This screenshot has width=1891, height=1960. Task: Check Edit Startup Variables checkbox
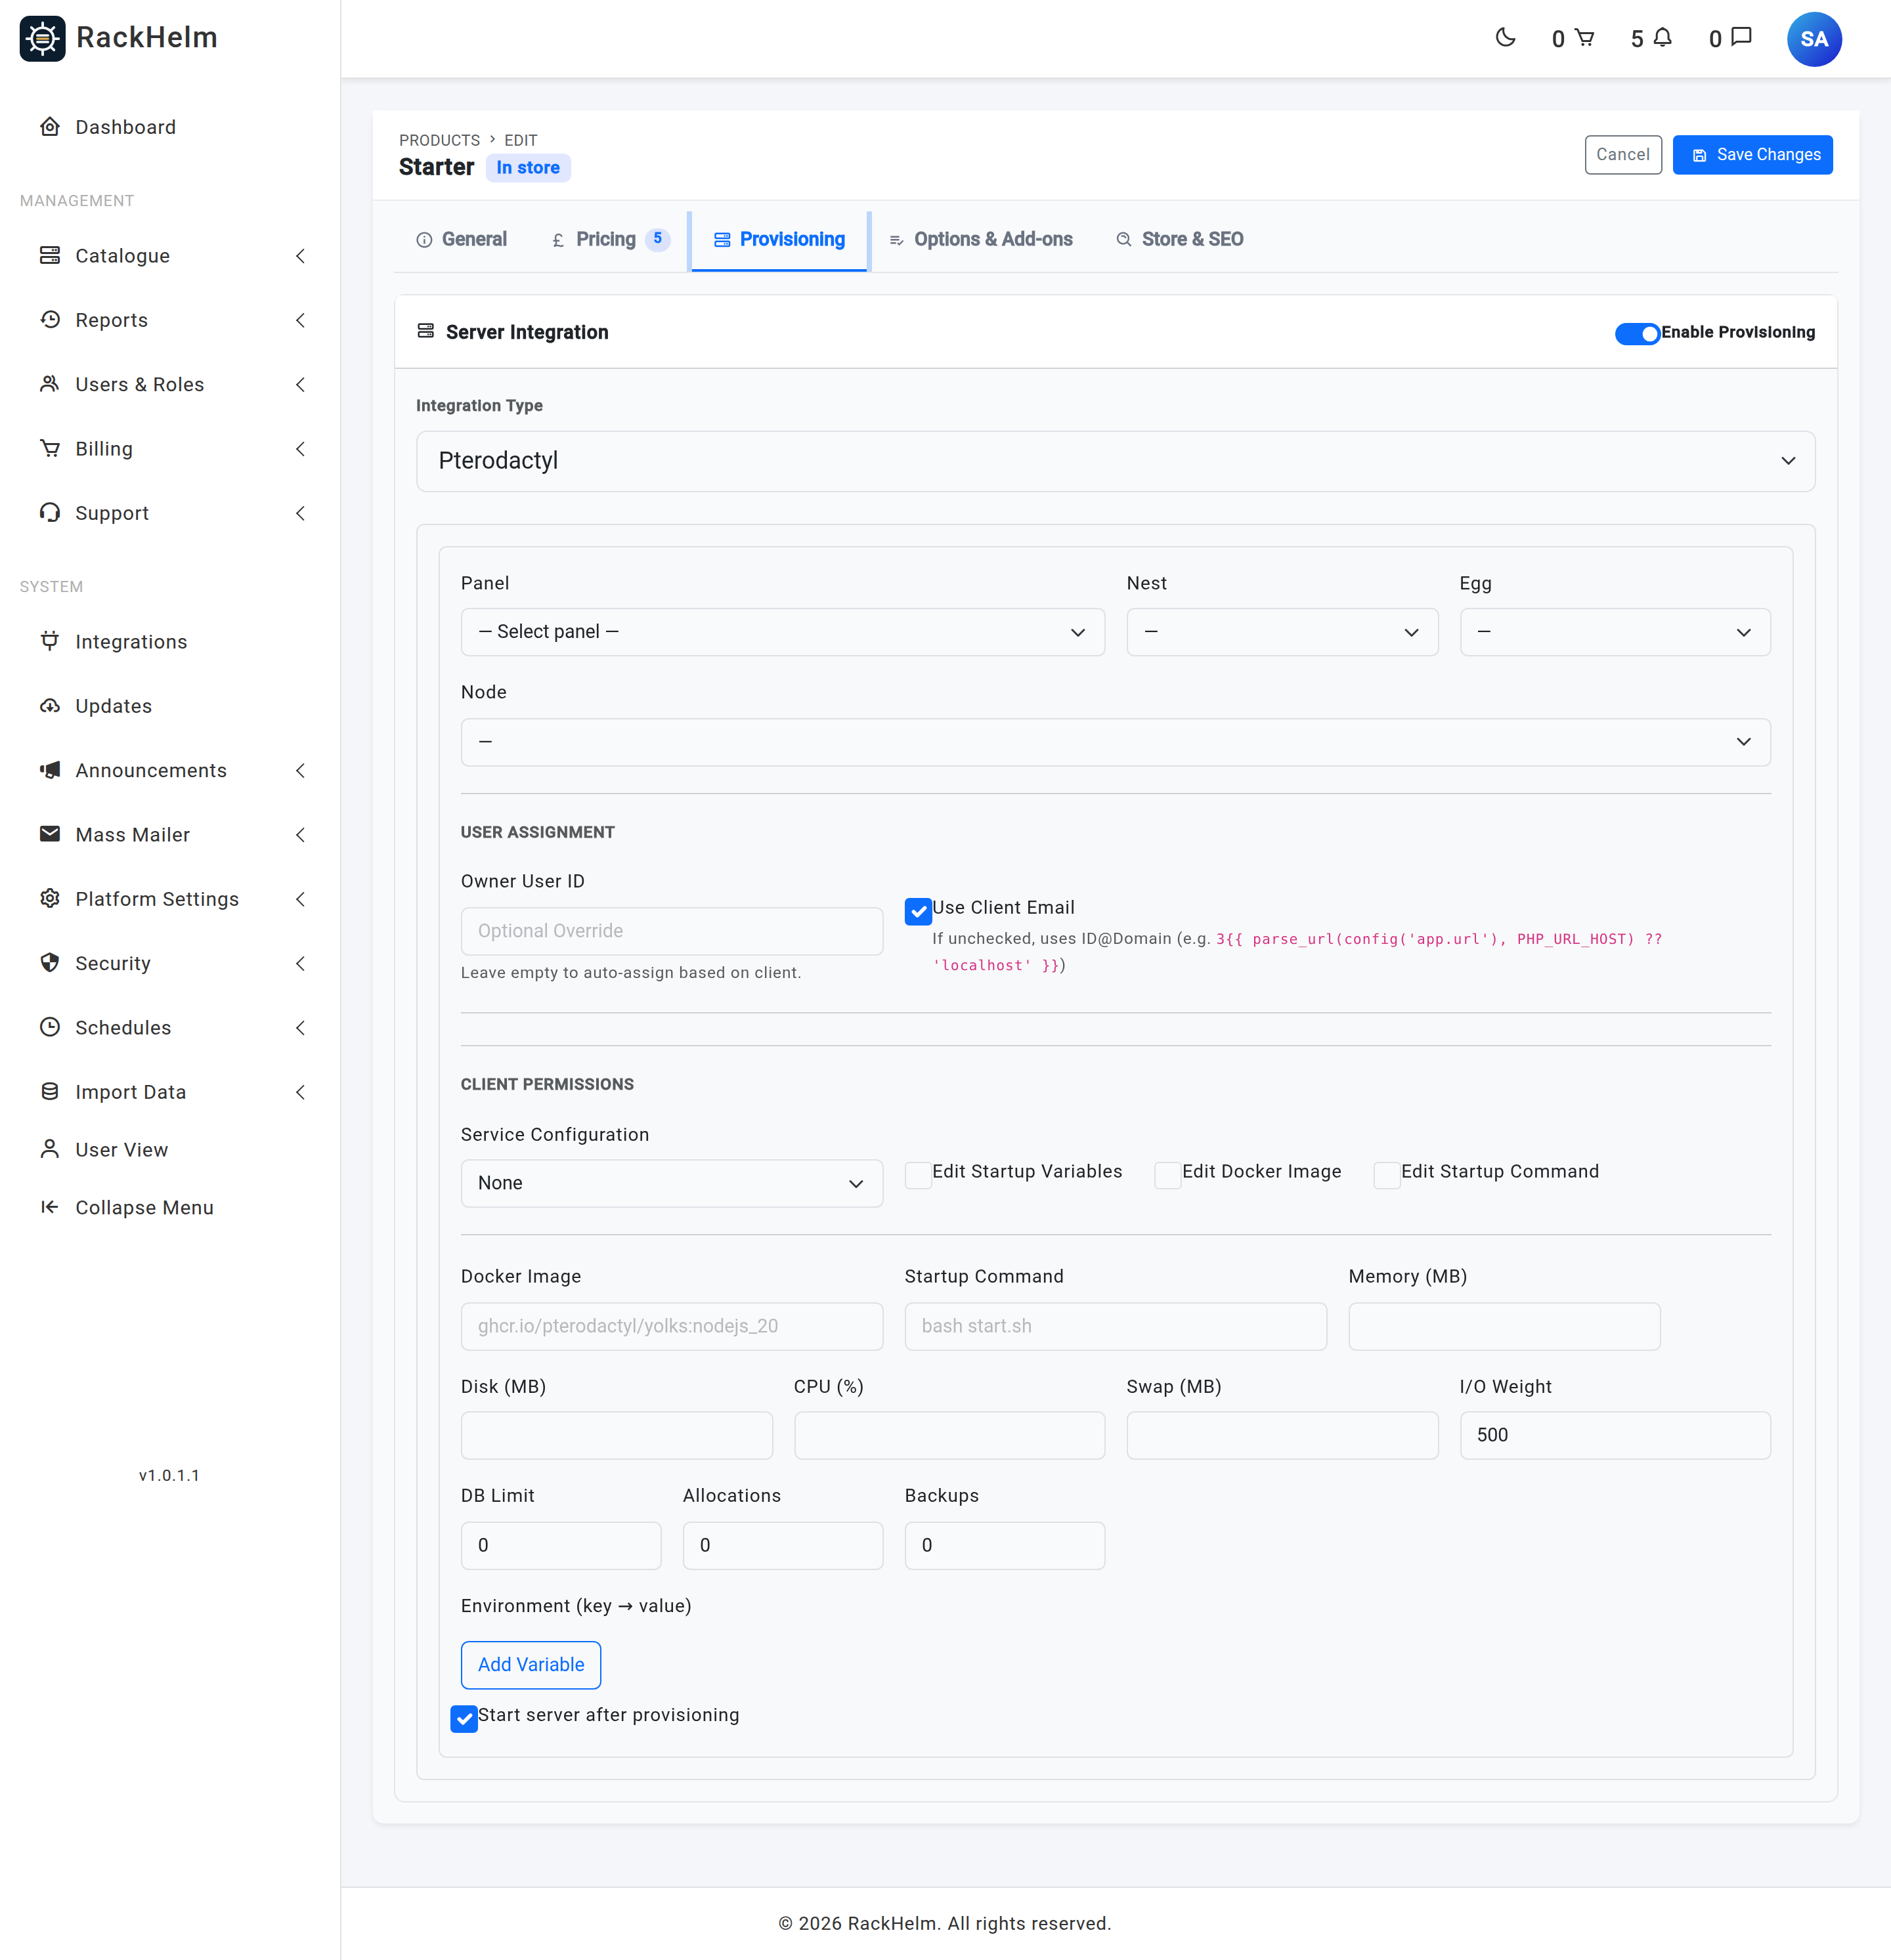coord(917,1175)
